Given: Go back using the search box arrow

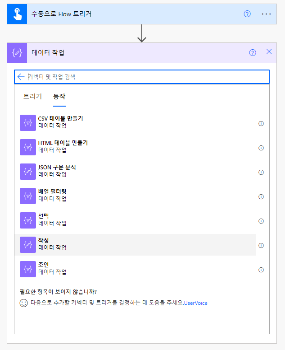Looking at the screenshot, I should coord(21,77).
